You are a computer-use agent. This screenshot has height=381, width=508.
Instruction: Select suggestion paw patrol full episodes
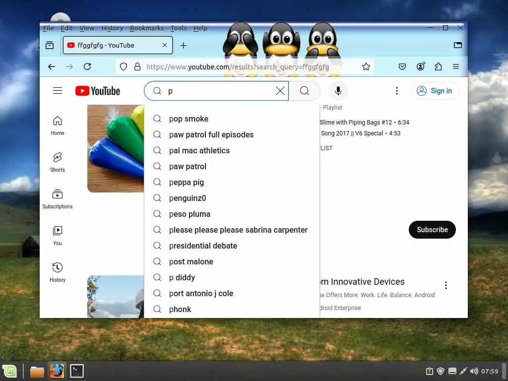232,135
